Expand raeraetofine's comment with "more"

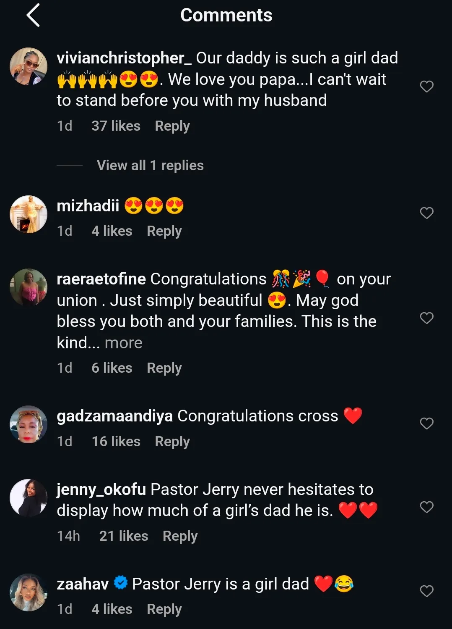point(123,343)
